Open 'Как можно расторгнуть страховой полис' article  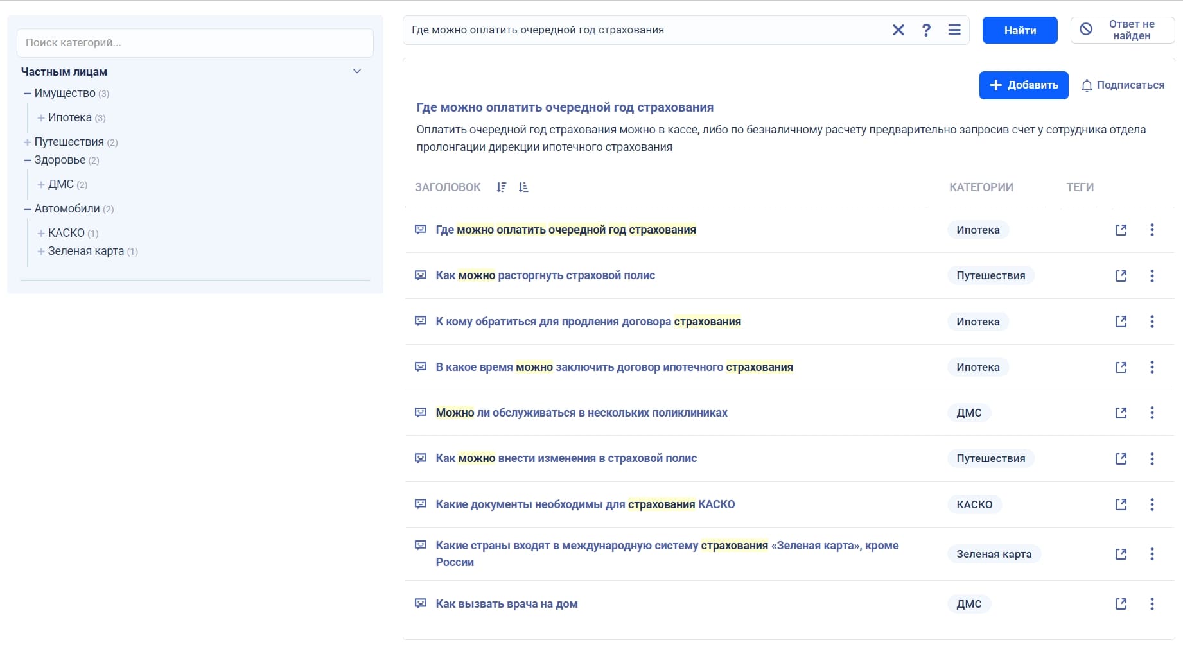point(545,275)
